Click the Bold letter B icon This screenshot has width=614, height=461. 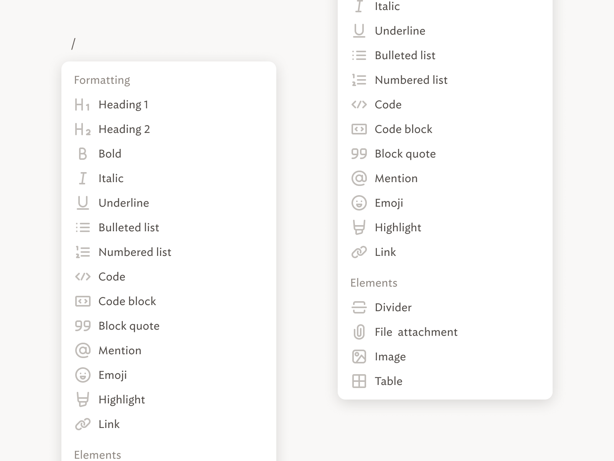pos(83,154)
